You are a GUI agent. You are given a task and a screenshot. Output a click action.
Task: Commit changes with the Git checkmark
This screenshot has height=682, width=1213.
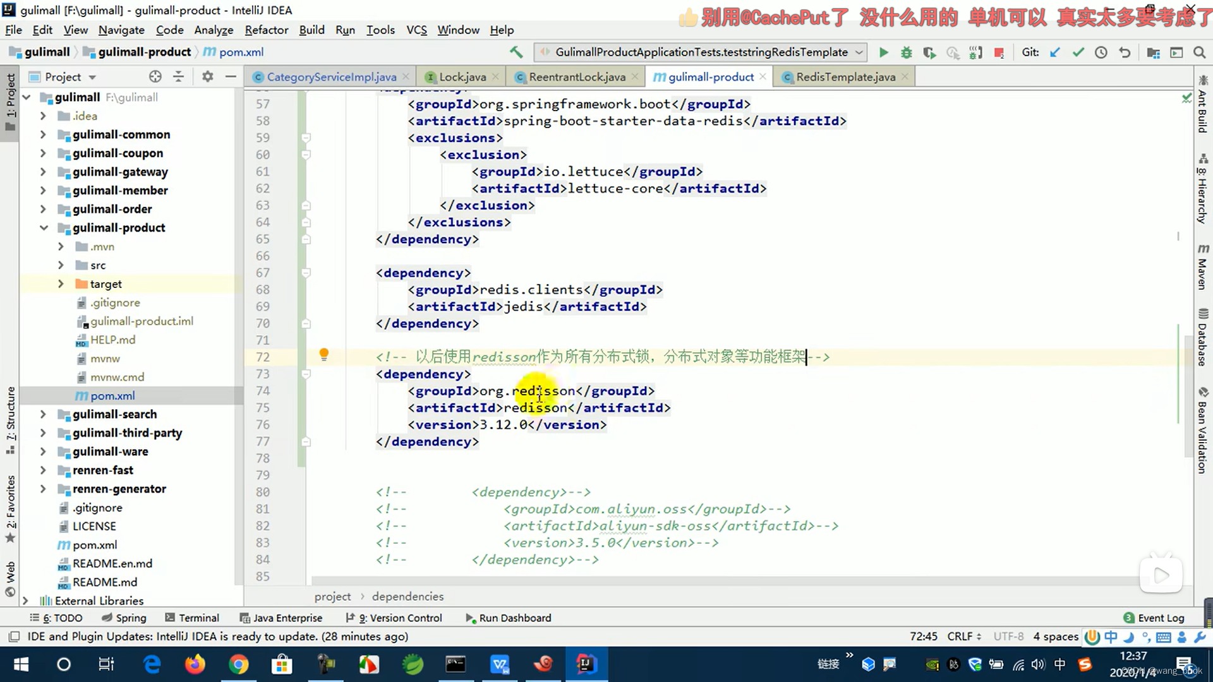(1078, 52)
